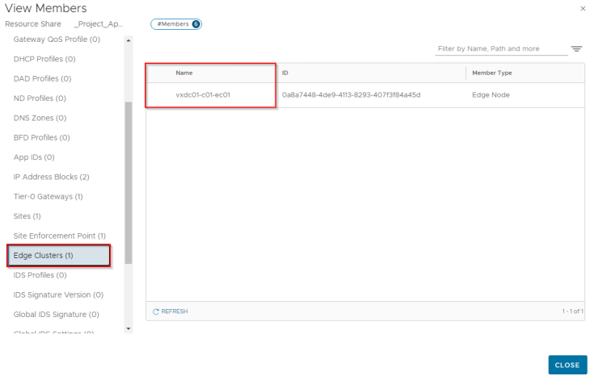Image resolution: width=590 pixels, height=376 pixels.
Task: Click the Resource Share label
Action: (x=33, y=24)
